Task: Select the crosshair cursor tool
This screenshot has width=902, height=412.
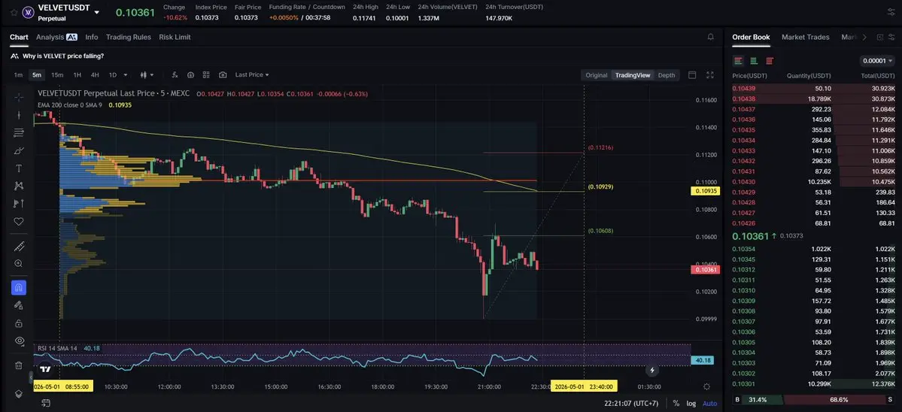Action: pos(18,97)
